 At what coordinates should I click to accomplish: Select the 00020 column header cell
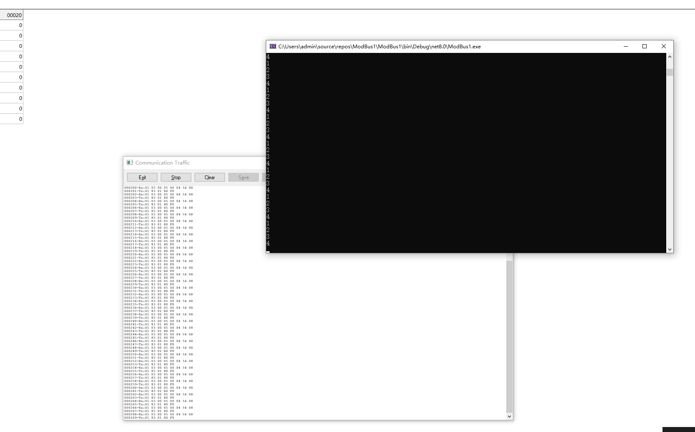coord(12,15)
